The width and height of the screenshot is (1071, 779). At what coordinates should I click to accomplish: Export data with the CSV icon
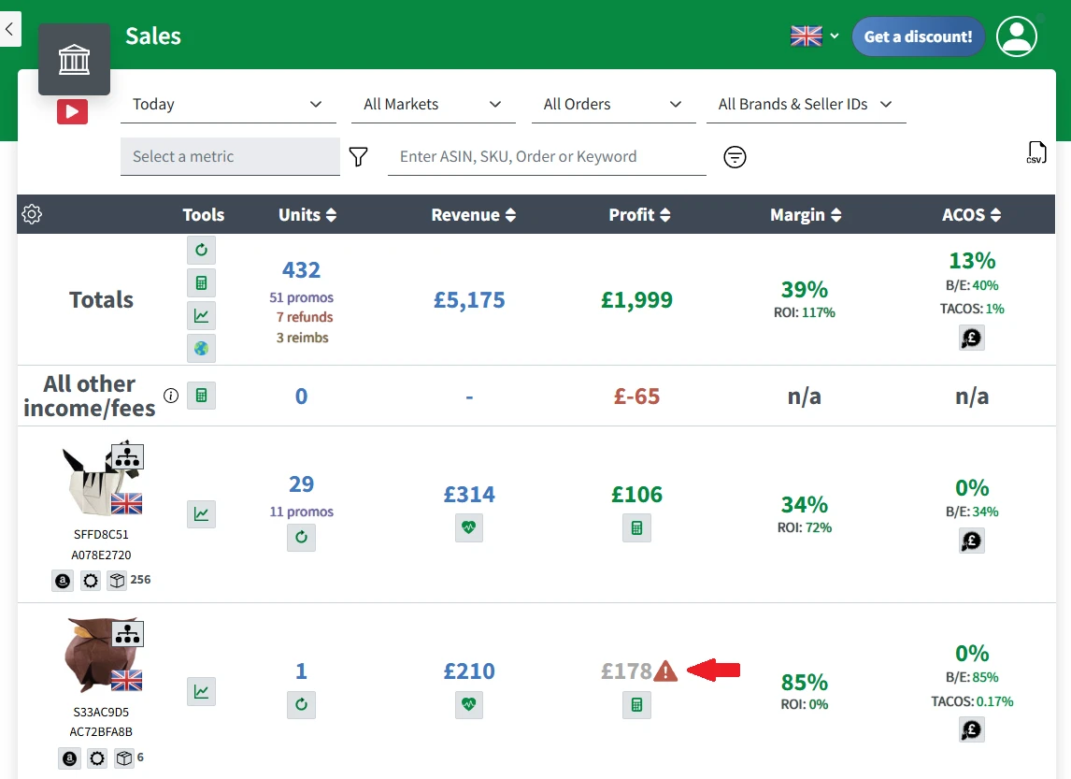(x=1036, y=152)
